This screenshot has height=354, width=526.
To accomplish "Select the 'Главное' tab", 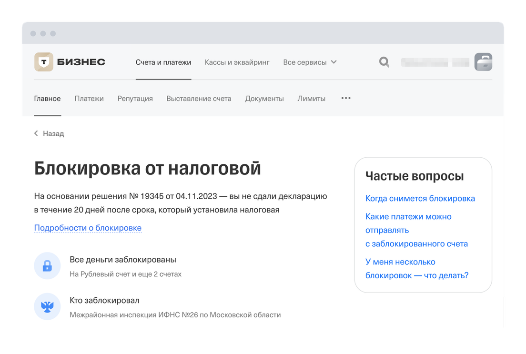I will 47,99.
